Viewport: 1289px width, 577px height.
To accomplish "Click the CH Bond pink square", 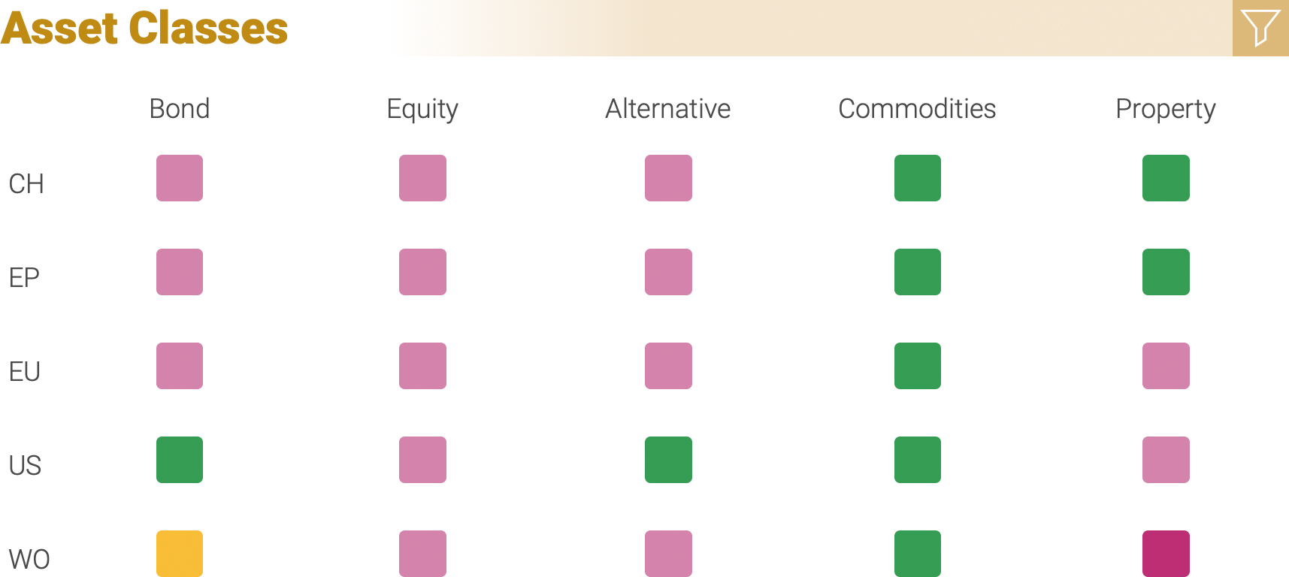I will [x=180, y=178].
